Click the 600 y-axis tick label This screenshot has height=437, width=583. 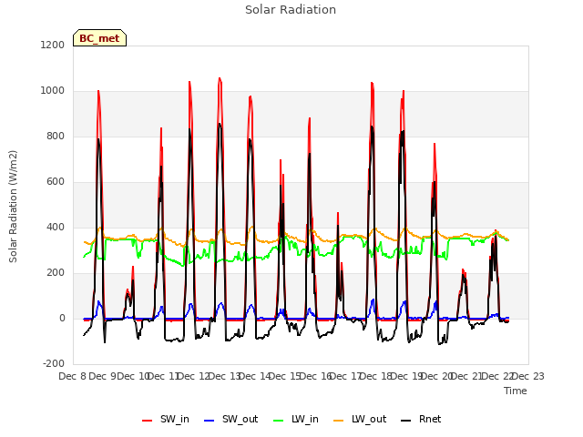[x=56, y=182]
